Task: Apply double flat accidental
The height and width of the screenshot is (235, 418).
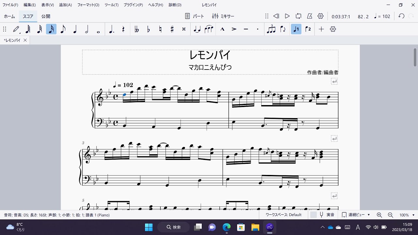Action: (x=137, y=29)
